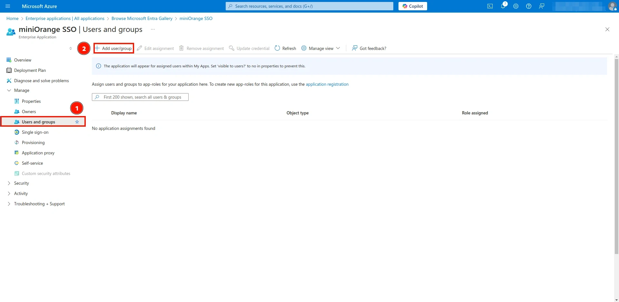The height and width of the screenshot is (302, 619).
Task: Select the Provisioning blade in the sidebar
Action: tap(33, 142)
